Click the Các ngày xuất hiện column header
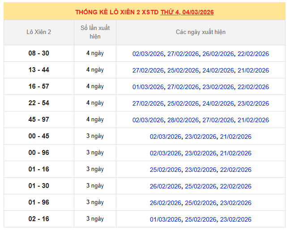Screen dimensions: 290x231 (x=200, y=32)
